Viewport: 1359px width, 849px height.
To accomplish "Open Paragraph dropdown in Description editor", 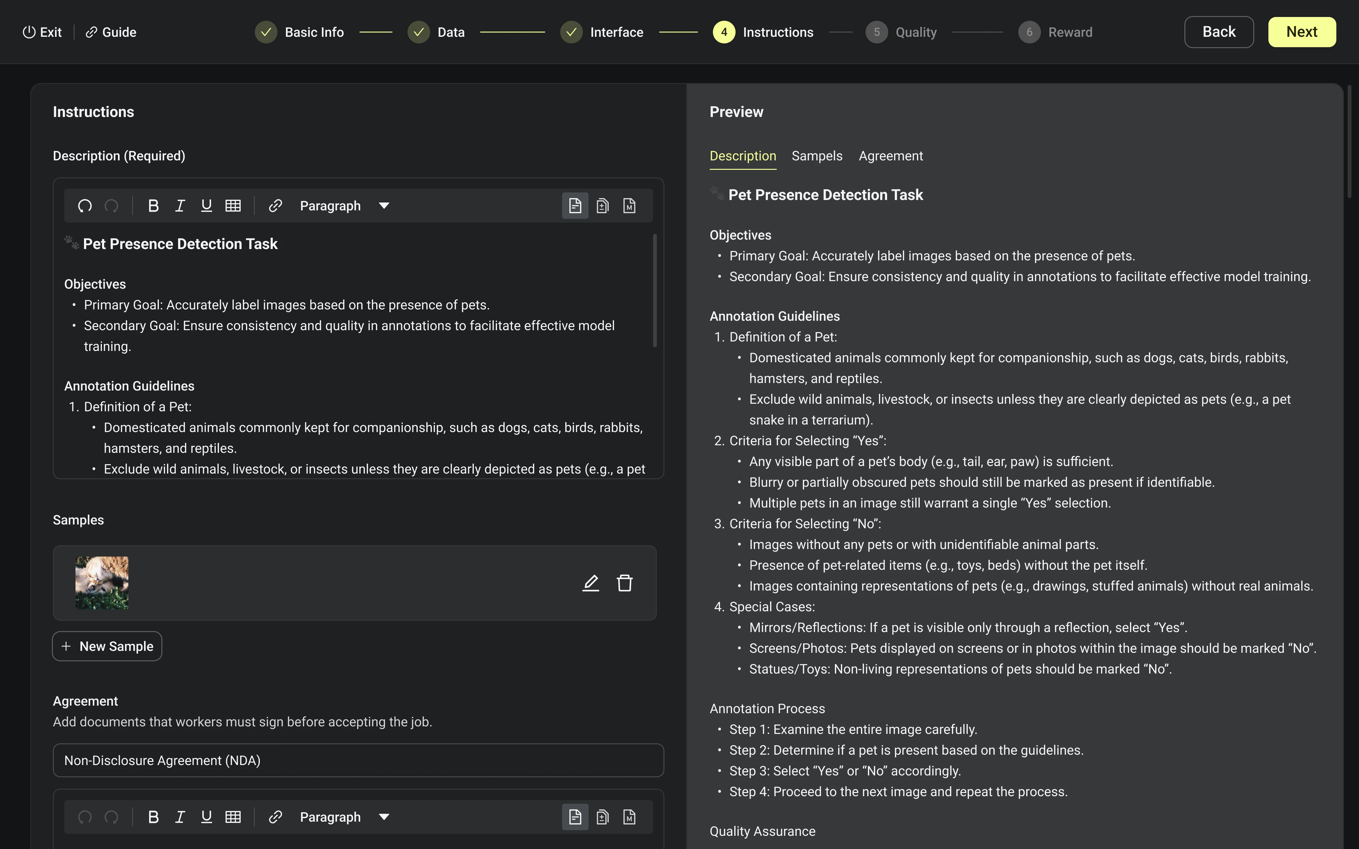I will click(x=344, y=206).
